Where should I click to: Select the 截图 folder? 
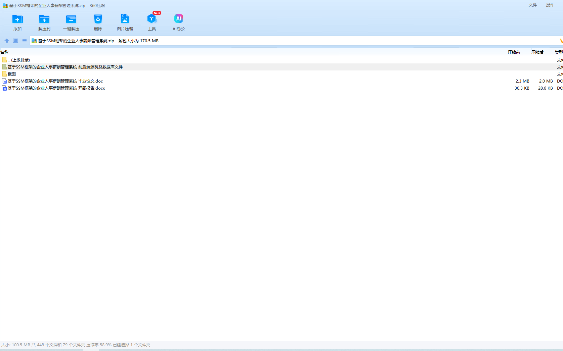[x=12, y=74]
